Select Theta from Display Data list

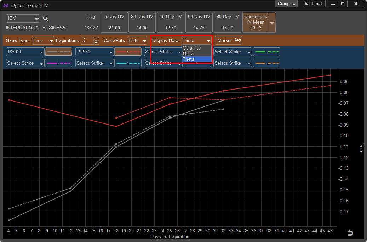[197, 59]
